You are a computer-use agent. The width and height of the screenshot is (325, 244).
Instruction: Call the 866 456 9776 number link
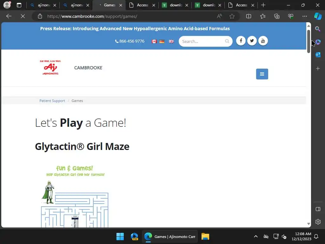tap(130, 41)
